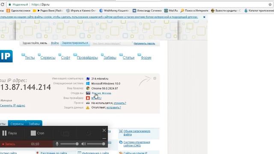Open the Одноклассники bookmark
This screenshot has height=154, width=274.
pyautogui.click(x=18, y=11)
